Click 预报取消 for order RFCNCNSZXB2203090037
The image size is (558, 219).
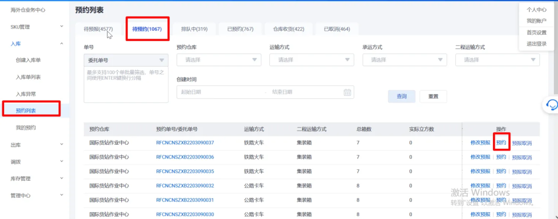[522, 143]
